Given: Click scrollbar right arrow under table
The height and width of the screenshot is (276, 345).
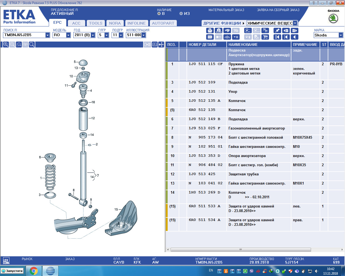Looking at the screenshot, I should (342, 250).
